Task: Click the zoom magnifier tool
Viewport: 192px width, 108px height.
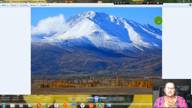Action: 73,99
